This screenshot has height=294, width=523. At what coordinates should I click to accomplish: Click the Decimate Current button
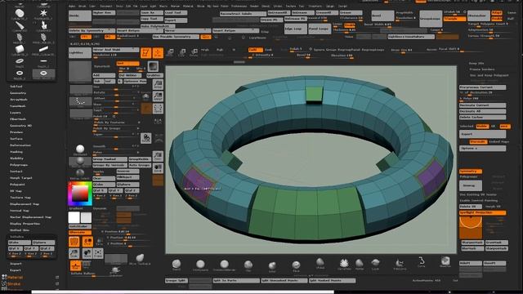click(483, 105)
